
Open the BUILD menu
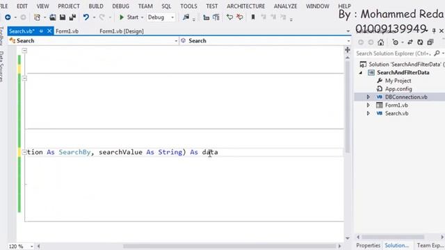(x=96, y=6)
